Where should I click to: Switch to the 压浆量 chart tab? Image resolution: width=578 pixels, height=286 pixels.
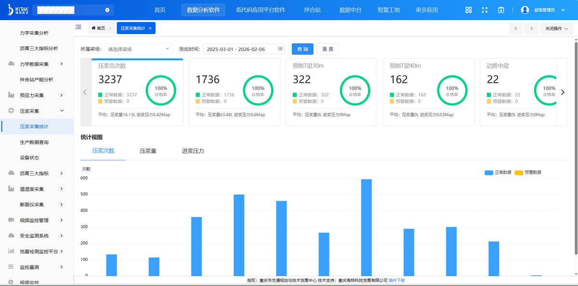(148, 151)
